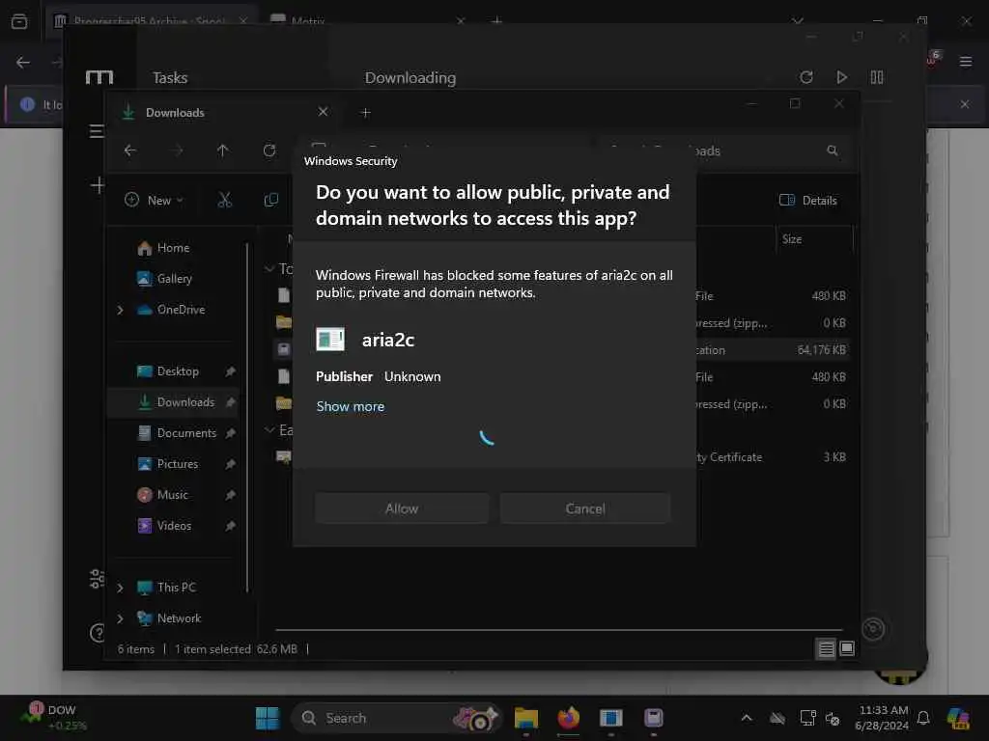This screenshot has height=741, width=989.
Task: Go back in File Explorer
Action: pos(130,151)
